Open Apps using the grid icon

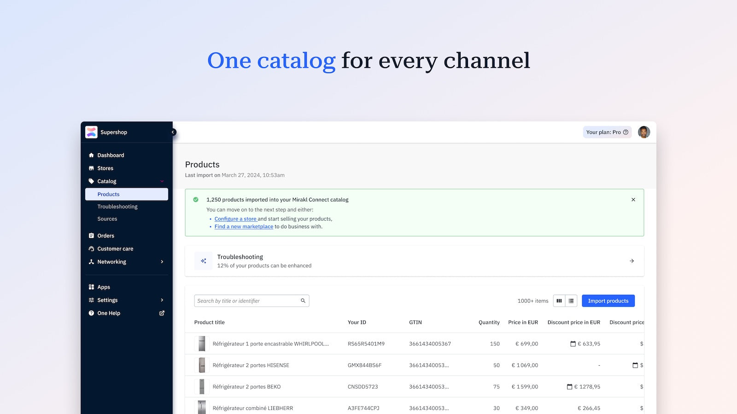[91, 287]
